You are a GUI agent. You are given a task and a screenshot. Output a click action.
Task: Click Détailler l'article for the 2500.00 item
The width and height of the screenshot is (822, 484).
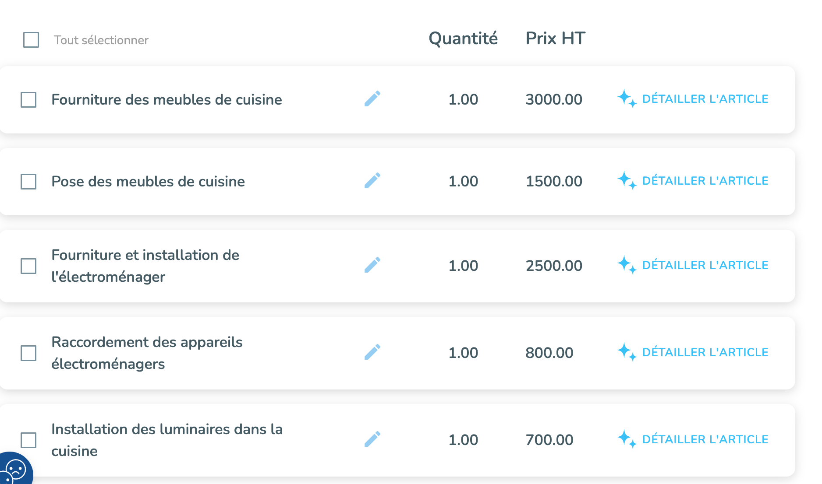705,265
